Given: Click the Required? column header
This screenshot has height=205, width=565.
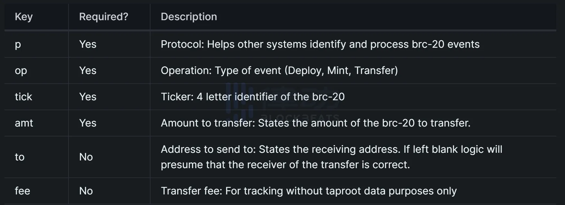Looking at the screenshot, I should [104, 17].
